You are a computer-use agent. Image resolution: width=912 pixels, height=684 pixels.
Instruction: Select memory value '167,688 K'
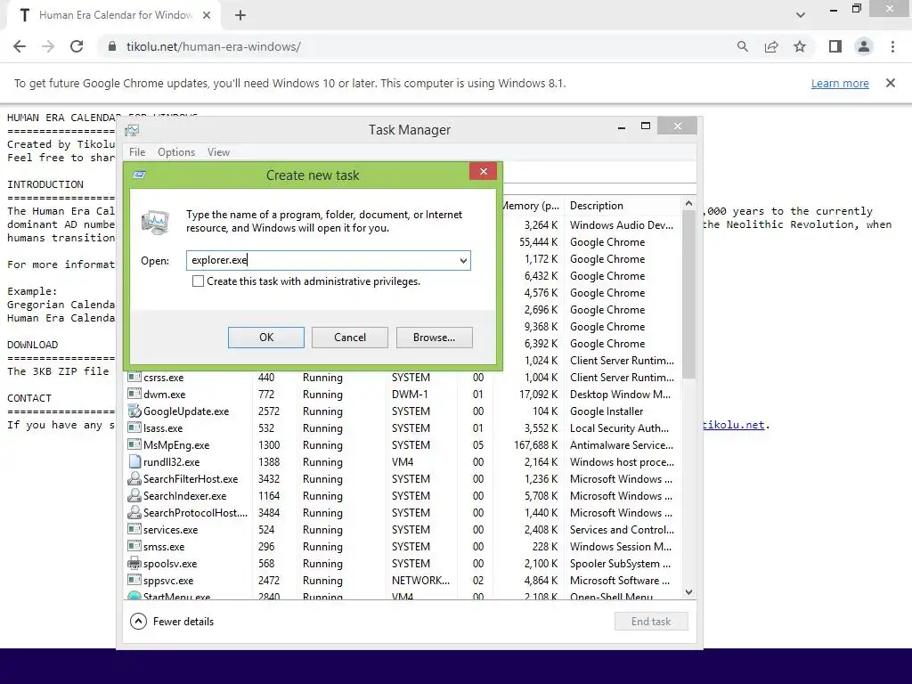pos(535,445)
